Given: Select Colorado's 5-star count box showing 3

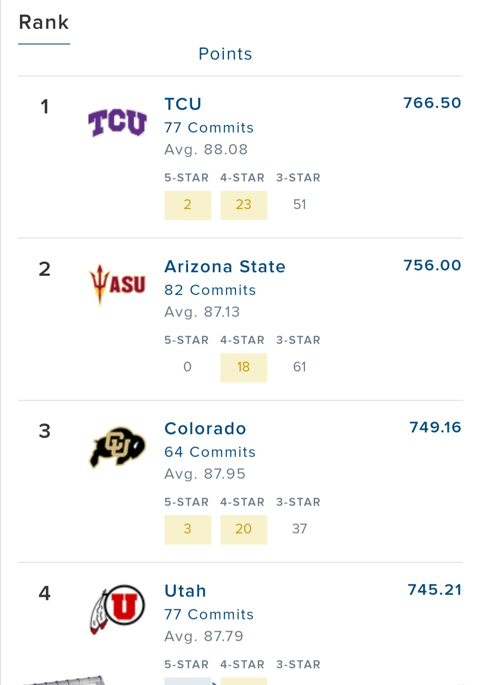Looking at the screenshot, I should 188,530.
